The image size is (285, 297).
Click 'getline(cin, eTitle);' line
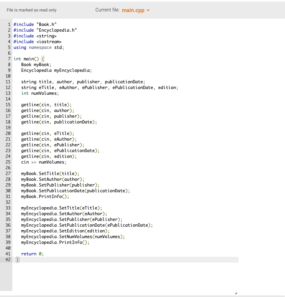coord(48,133)
